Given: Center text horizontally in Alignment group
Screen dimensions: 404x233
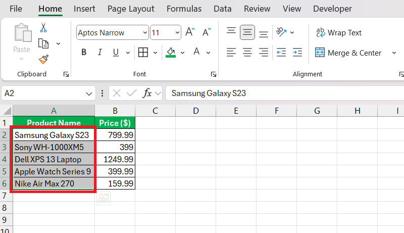Looking at the screenshot, I should point(247,53).
